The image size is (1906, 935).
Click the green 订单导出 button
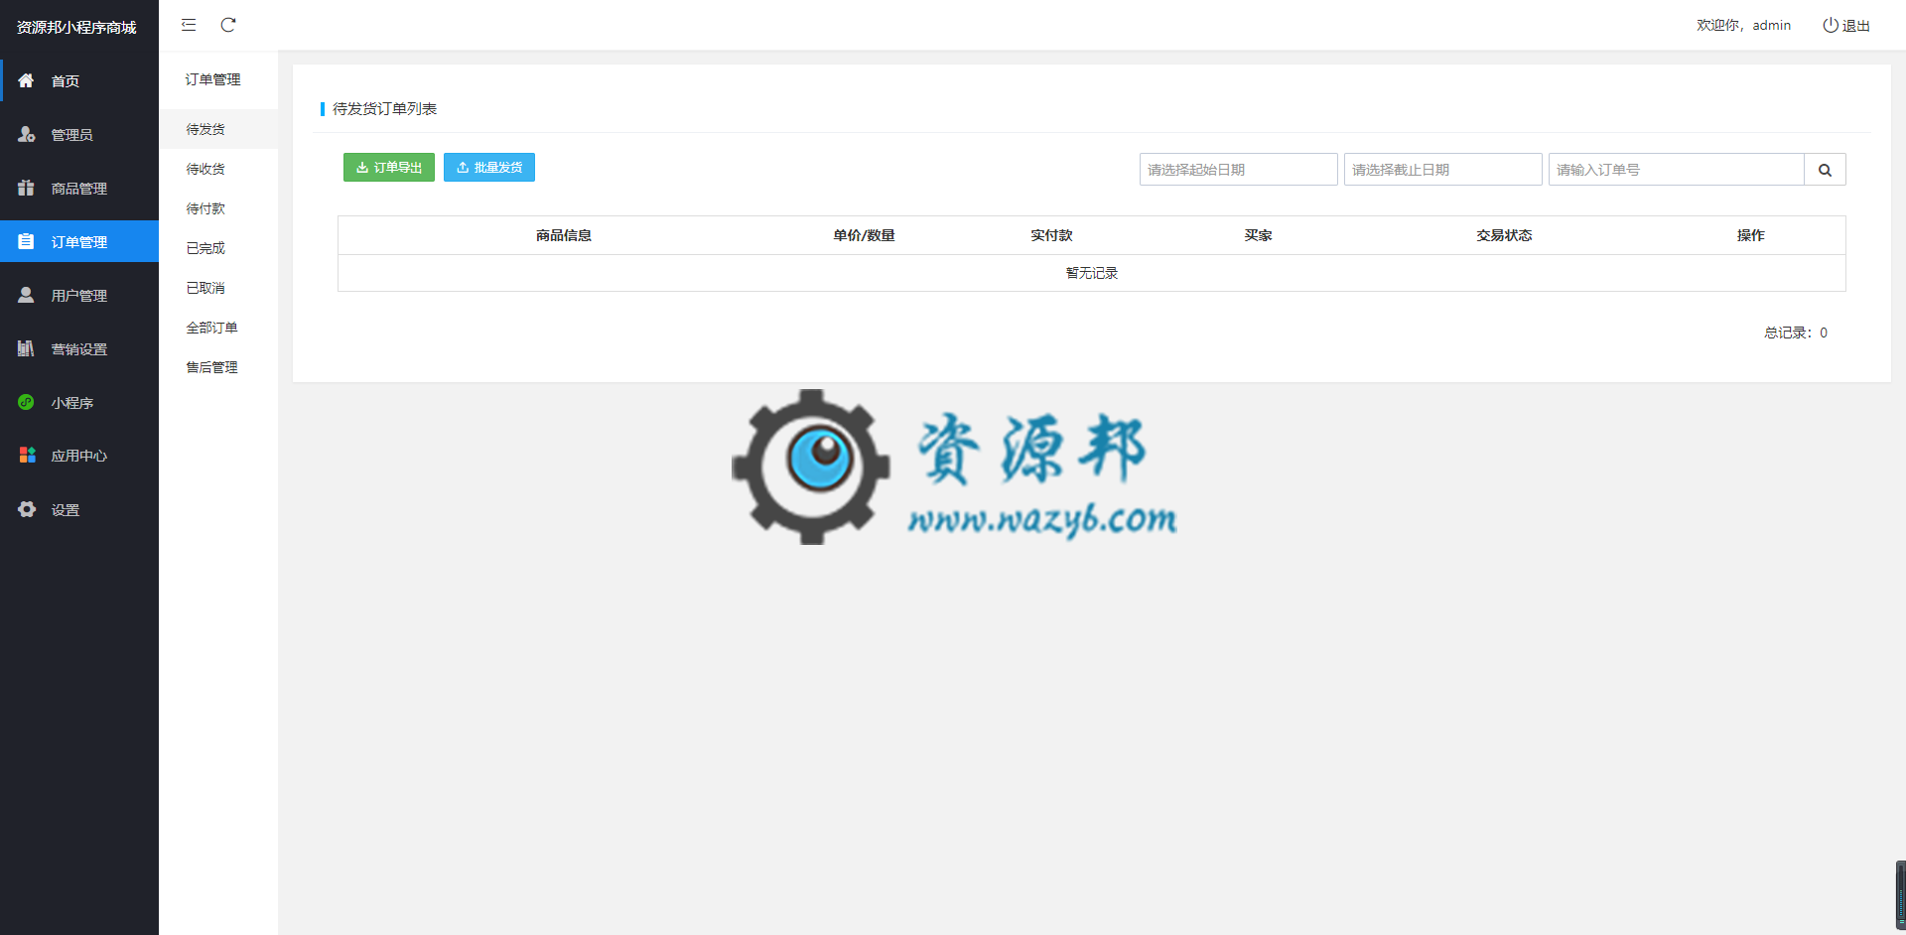389,168
